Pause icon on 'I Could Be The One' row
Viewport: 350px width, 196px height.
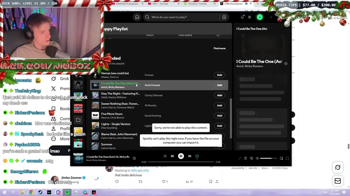click(95, 85)
